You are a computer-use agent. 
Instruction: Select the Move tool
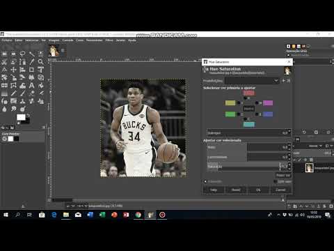(x=13, y=70)
